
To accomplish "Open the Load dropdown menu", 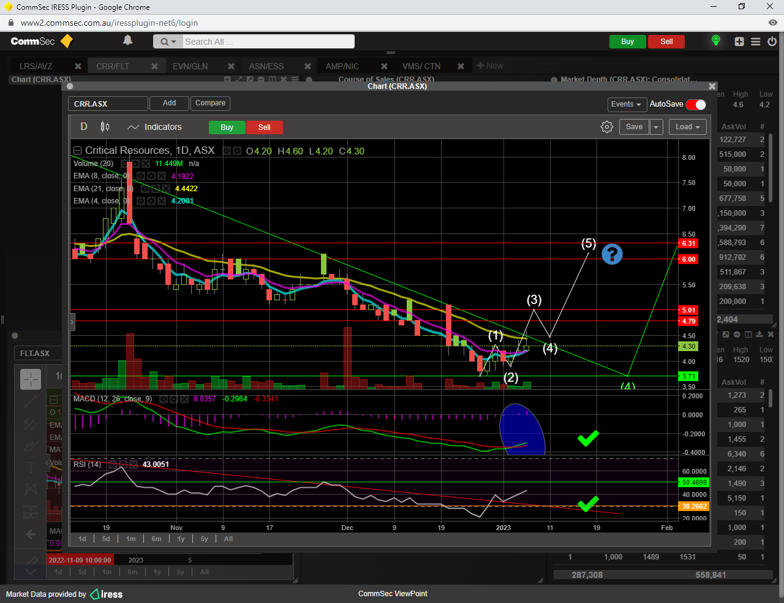I will point(688,127).
